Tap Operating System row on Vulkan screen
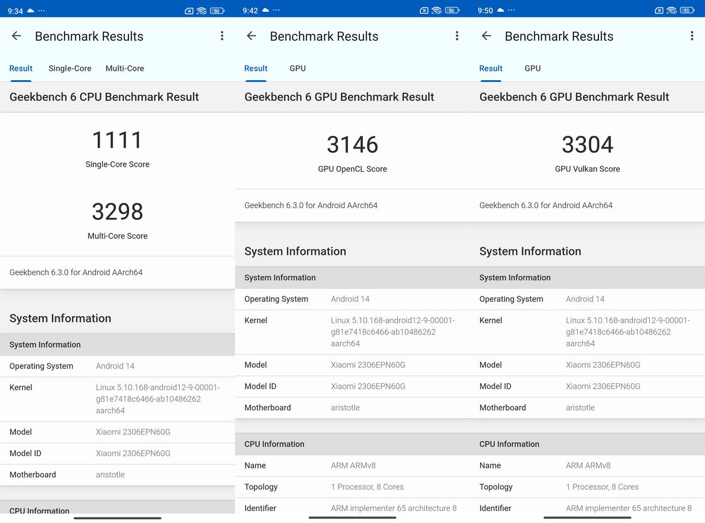Screen dimensions: 705x523 pos(587,299)
